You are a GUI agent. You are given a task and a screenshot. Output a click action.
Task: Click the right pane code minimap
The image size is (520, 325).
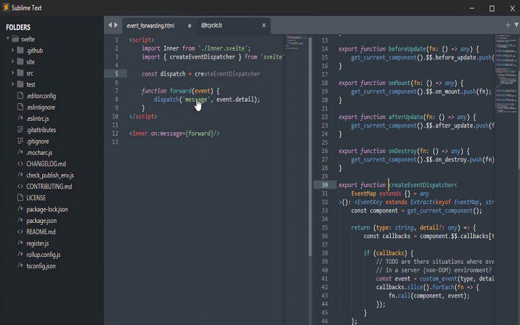506,74
